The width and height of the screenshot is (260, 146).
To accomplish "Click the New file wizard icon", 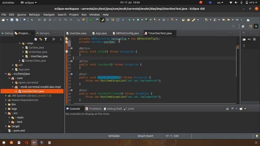I will click(x=3, y=20).
